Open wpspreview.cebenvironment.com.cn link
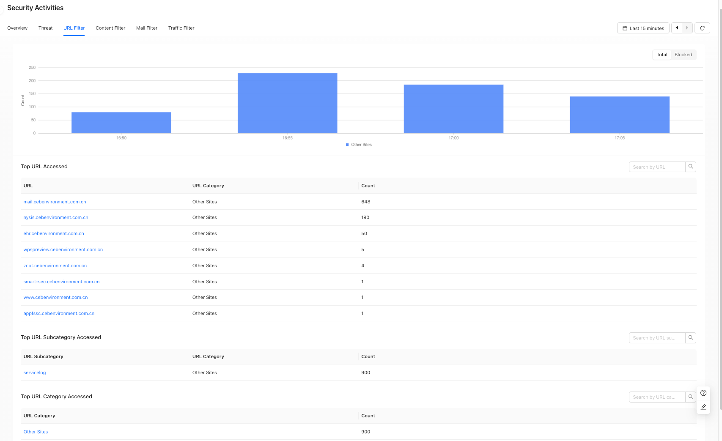 (63, 249)
